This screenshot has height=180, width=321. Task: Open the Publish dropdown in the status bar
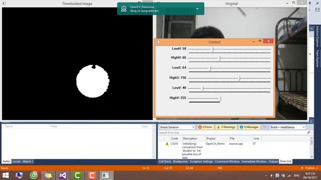click(x=309, y=168)
